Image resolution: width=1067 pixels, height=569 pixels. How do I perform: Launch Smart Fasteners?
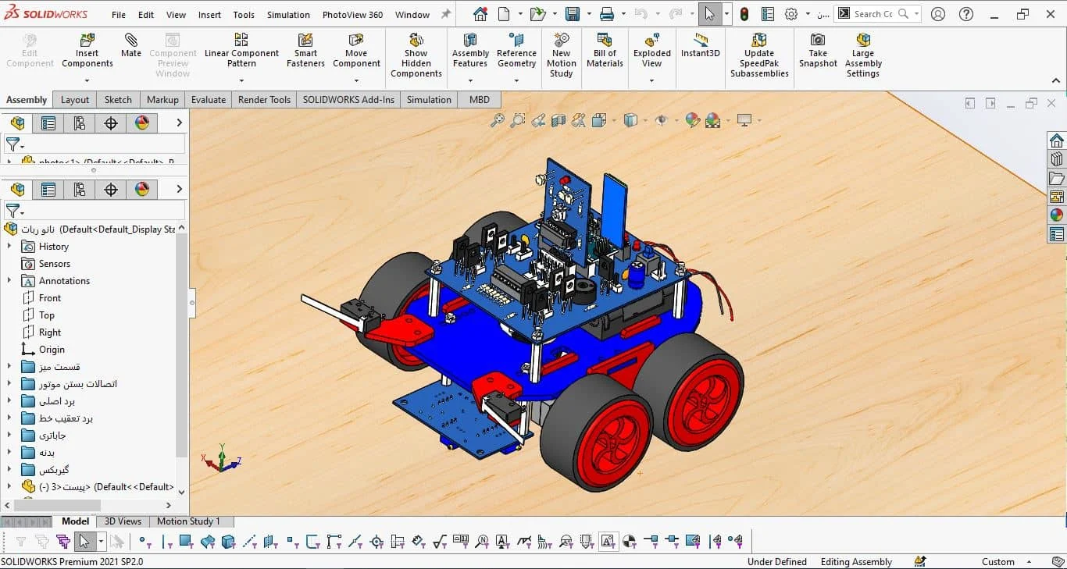(x=305, y=51)
